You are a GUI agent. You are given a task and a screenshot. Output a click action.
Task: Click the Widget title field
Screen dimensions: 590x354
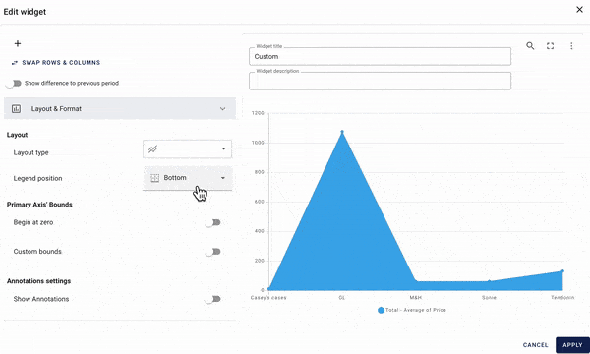click(380, 56)
